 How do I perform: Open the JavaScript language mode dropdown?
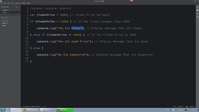[x=181, y=106]
